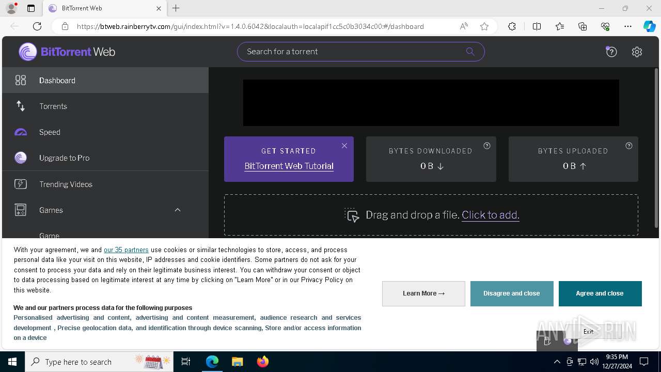Click the BitTorrent Web logo

pyautogui.click(x=67, y=52)
